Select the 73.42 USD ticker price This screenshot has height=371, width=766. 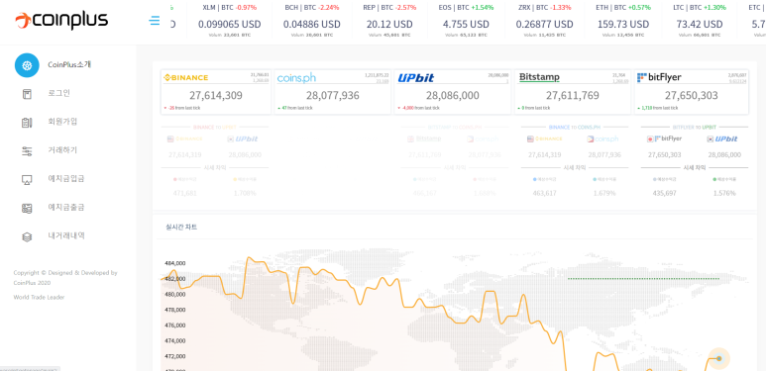point(700,24)
